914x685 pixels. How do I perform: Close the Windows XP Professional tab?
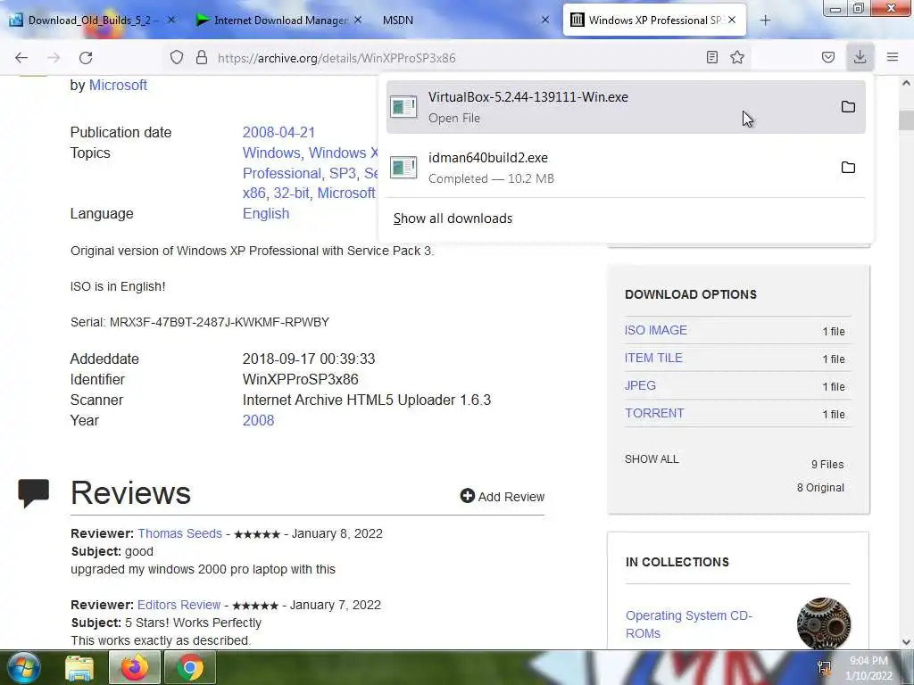[732, 20]
